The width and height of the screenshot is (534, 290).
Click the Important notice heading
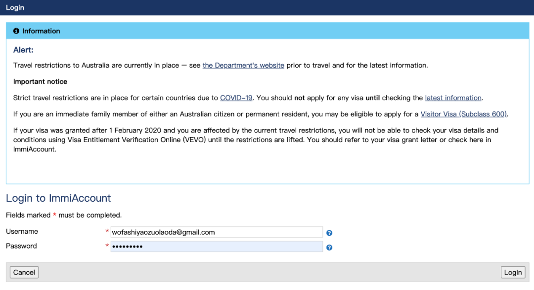pyautogui.click(x=40, y=81)
